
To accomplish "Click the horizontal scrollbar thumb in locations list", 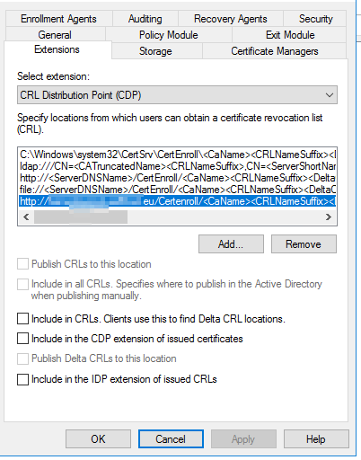I will (x=81, y=217).
